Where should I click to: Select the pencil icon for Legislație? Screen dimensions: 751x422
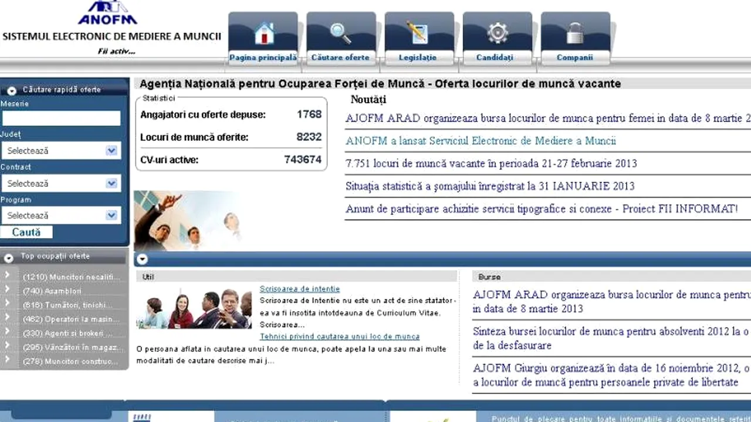(418, 32)
